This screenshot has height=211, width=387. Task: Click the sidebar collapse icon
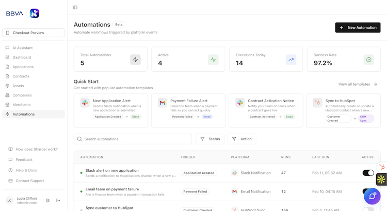(x=75, y=7)
